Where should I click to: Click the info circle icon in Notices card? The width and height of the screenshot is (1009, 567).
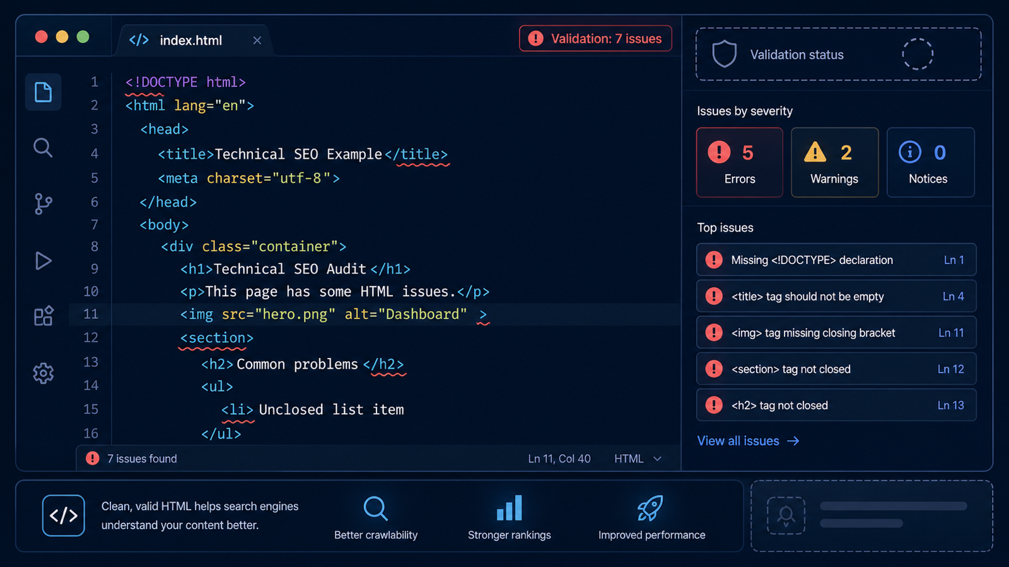(909, 152)
